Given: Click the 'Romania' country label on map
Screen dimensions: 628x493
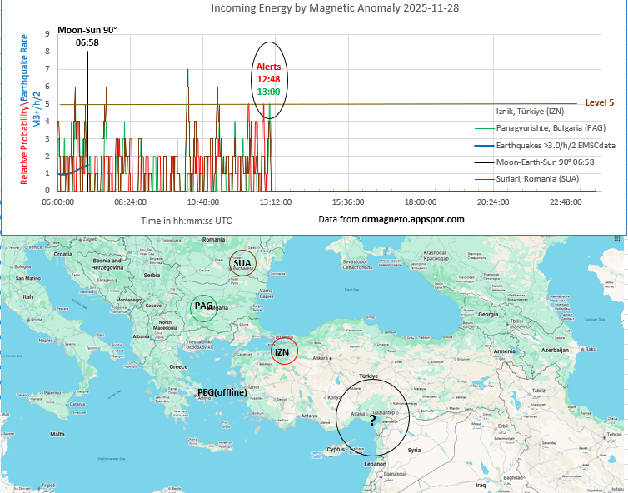Looking at the screenshot, I should 213,240.
